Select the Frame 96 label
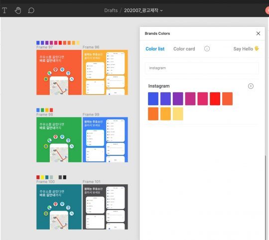 (91, 47)
